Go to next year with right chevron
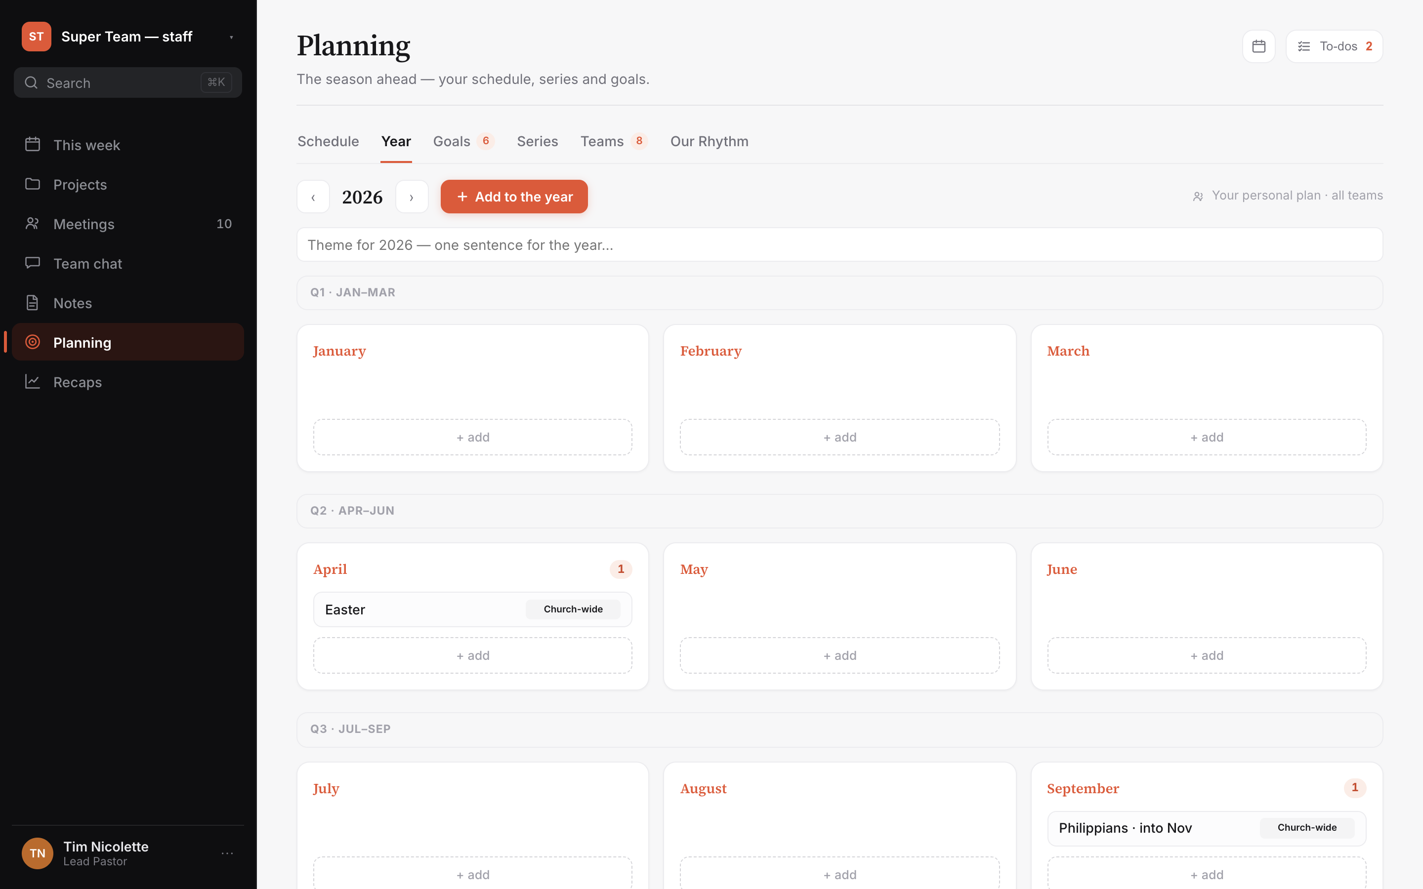This screenshot has width=1423, height=889. (x=412, y=197)
